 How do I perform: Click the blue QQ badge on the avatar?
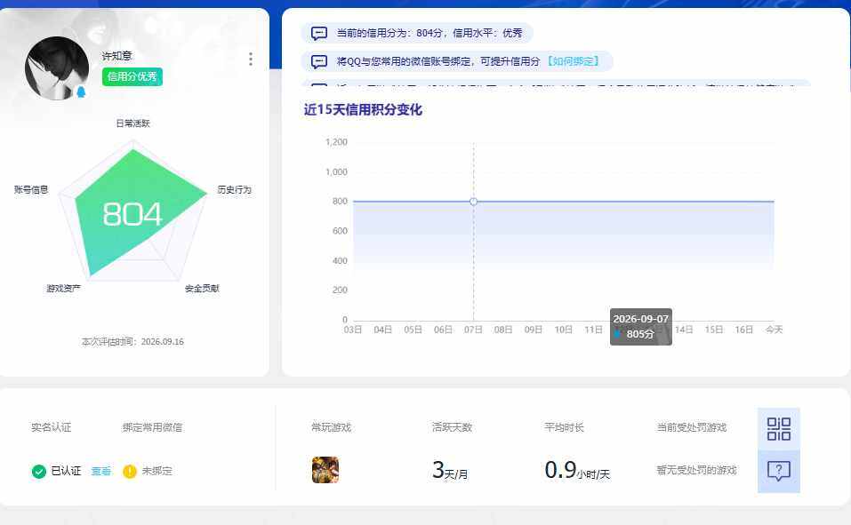[81, 92]
